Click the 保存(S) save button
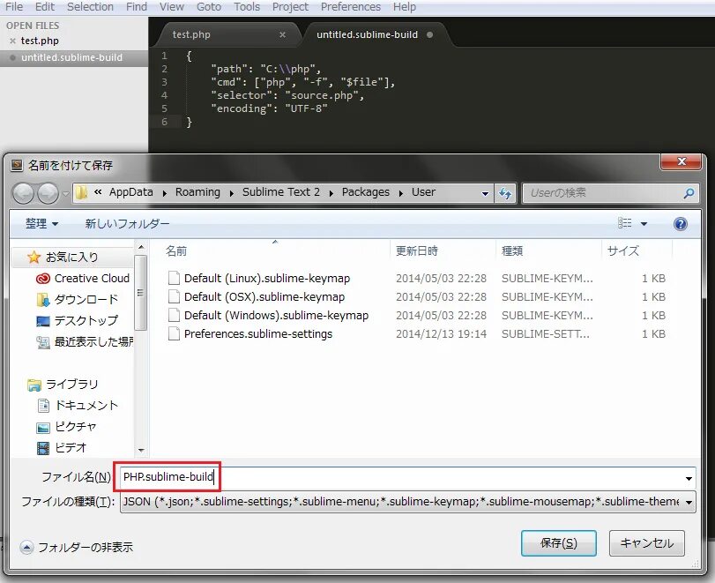The width and height of the screenshot is (715, 583). [559, 543]
